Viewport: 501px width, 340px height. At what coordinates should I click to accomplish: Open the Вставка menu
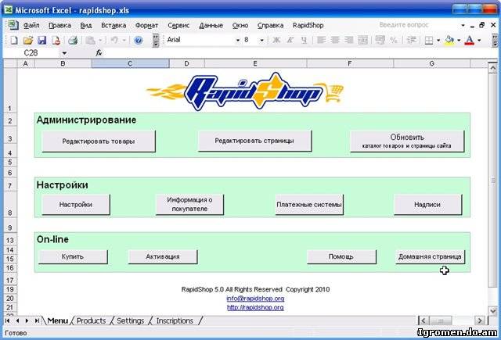pos(114,25)
